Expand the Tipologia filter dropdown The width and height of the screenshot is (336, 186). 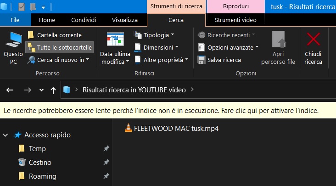pos(154,35)
